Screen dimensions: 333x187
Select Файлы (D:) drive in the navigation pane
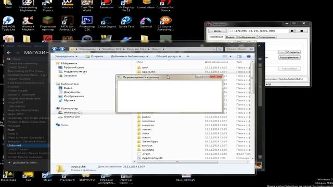(x=69, y=117)
